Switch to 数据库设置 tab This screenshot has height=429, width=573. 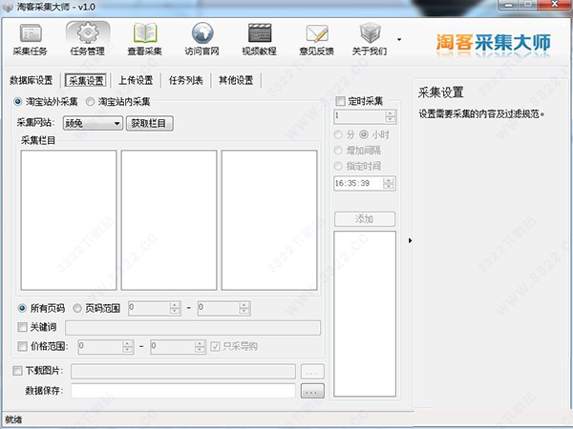32,80
